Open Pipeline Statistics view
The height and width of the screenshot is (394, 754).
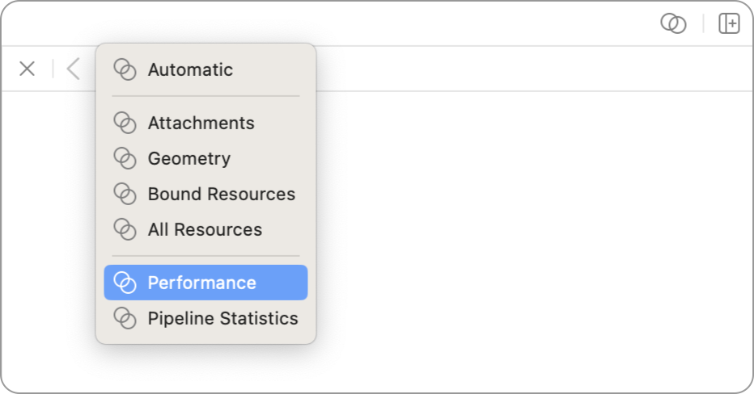point(222,319)
